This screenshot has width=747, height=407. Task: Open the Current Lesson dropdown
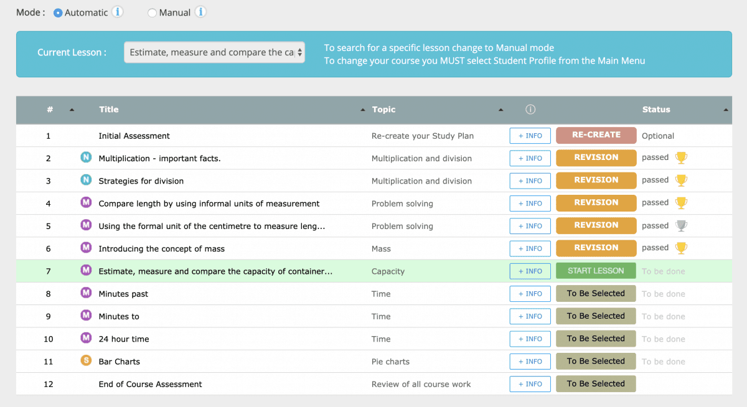pos(214,52)
